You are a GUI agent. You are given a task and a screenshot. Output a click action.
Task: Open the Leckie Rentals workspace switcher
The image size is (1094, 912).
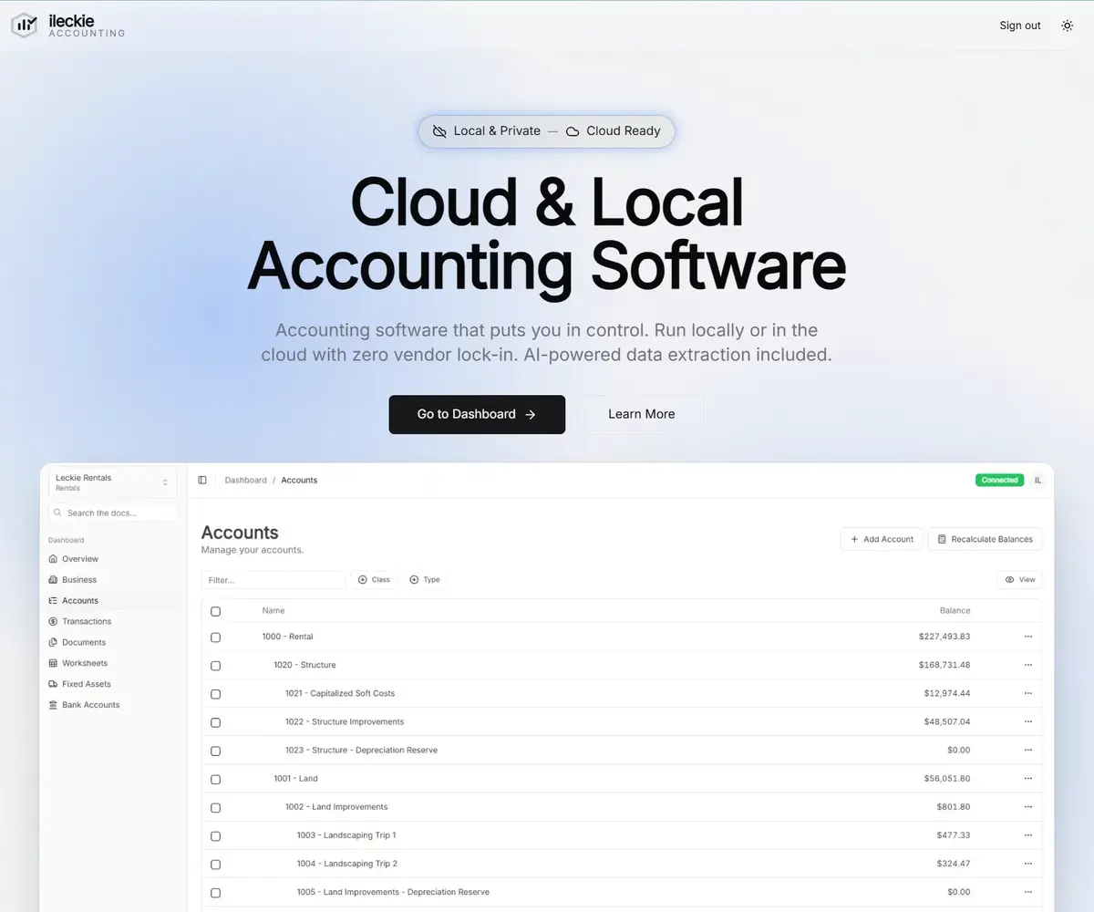111,482
